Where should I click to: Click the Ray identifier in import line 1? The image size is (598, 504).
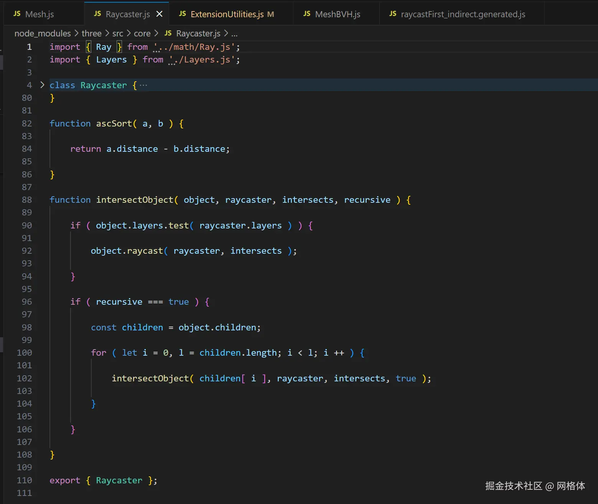(104, 47)
